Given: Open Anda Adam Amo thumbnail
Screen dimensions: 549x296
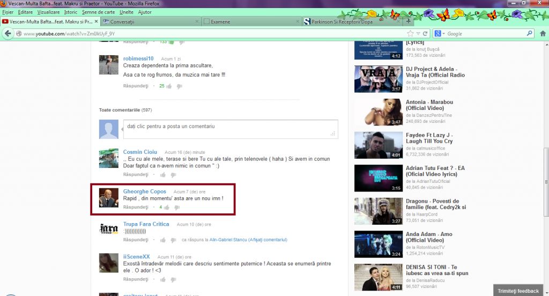Looking at the screenshot, I should pyautogui.click(x=379, y=244).
